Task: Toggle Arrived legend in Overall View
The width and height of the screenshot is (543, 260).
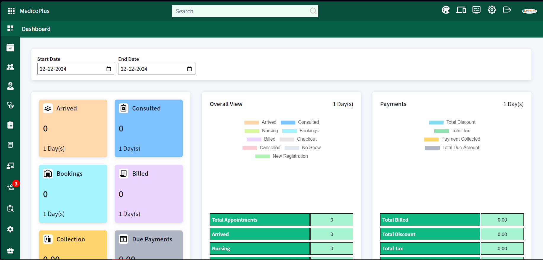Action: (x=261, y=122)
